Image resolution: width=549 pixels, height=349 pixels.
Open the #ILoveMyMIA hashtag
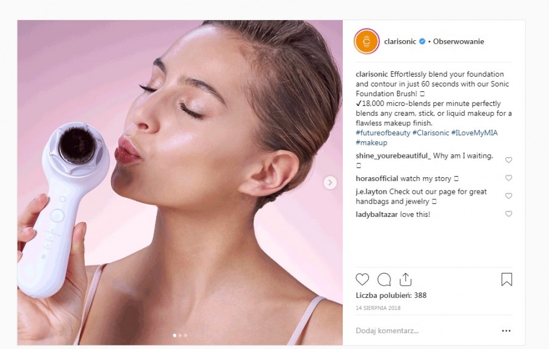(475, 133)
